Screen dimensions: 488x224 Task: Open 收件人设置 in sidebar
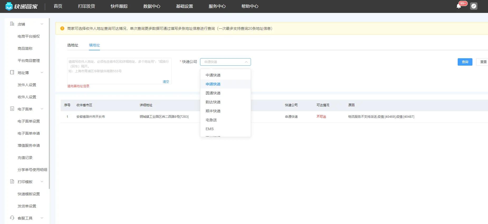point(27,97)
